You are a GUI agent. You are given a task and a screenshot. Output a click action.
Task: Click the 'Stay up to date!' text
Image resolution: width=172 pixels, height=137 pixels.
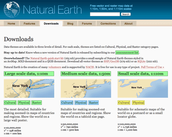[x=14, y=53]
